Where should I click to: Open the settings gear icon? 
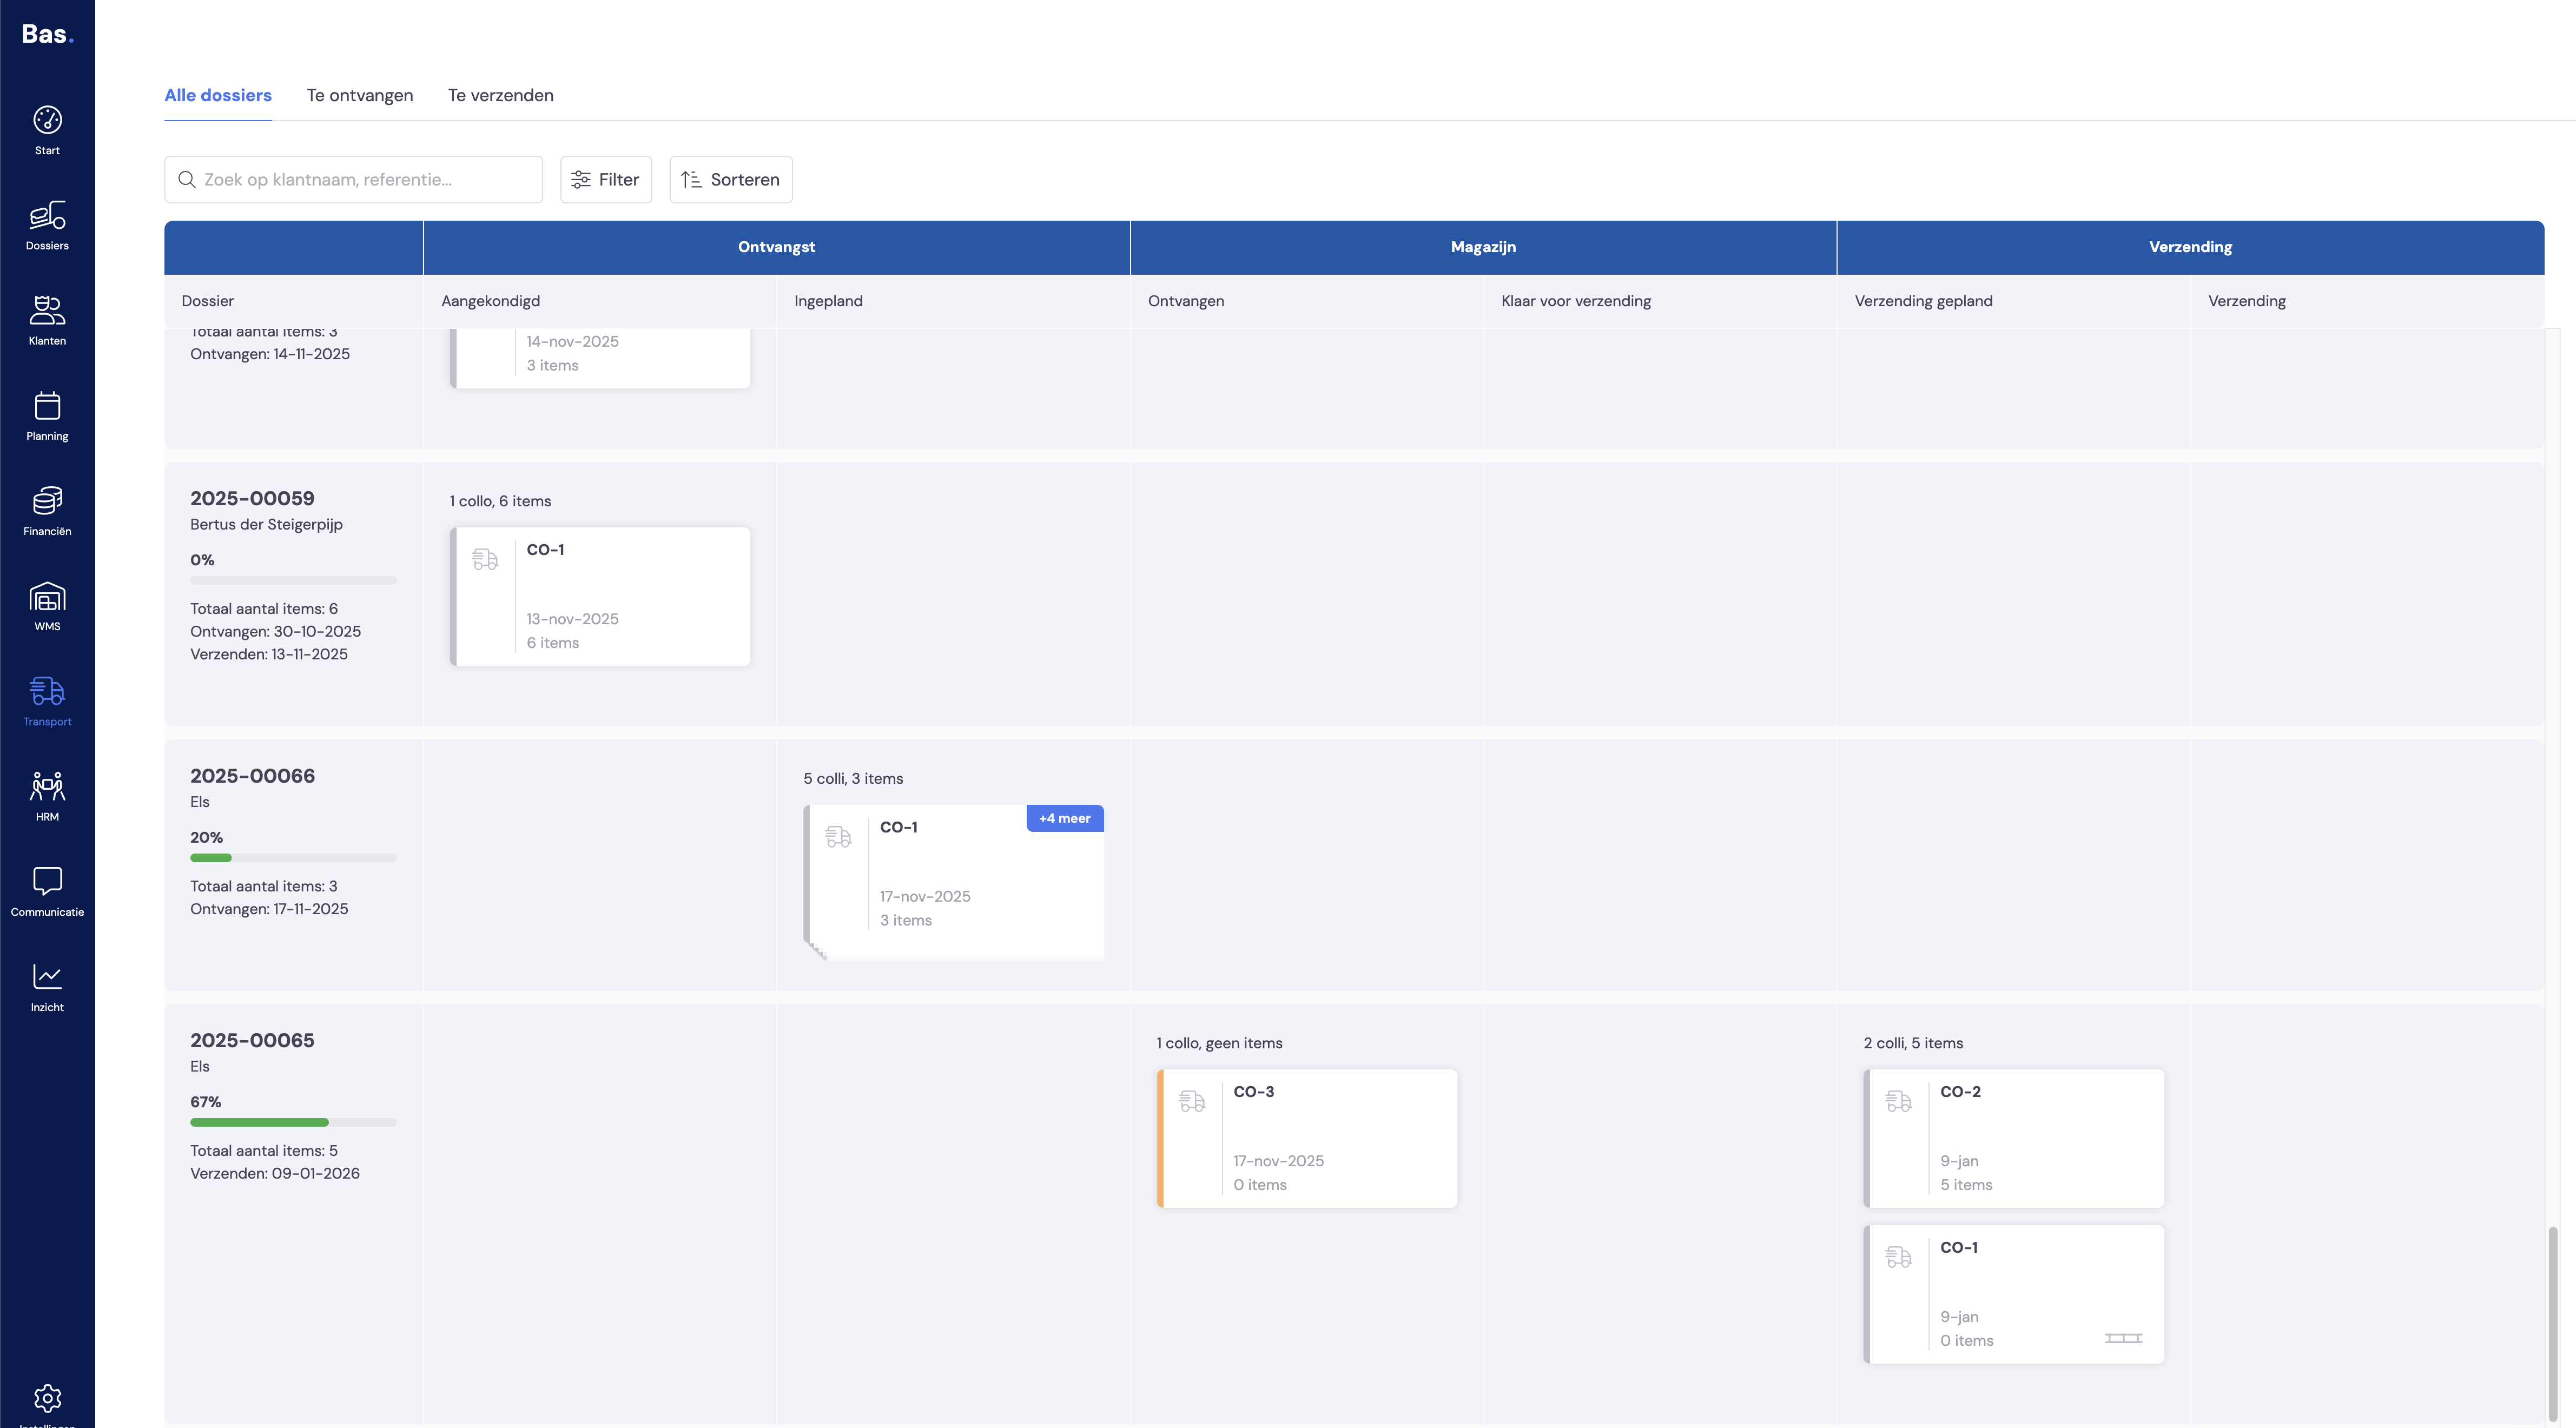[47, 1398]
